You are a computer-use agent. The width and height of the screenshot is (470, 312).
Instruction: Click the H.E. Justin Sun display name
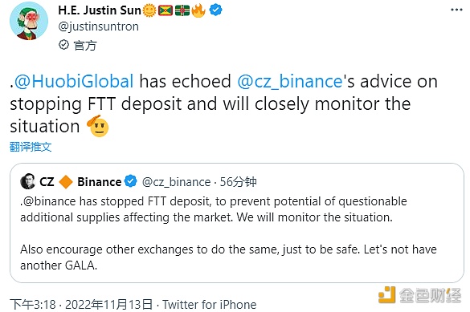[x=100, y=10]
